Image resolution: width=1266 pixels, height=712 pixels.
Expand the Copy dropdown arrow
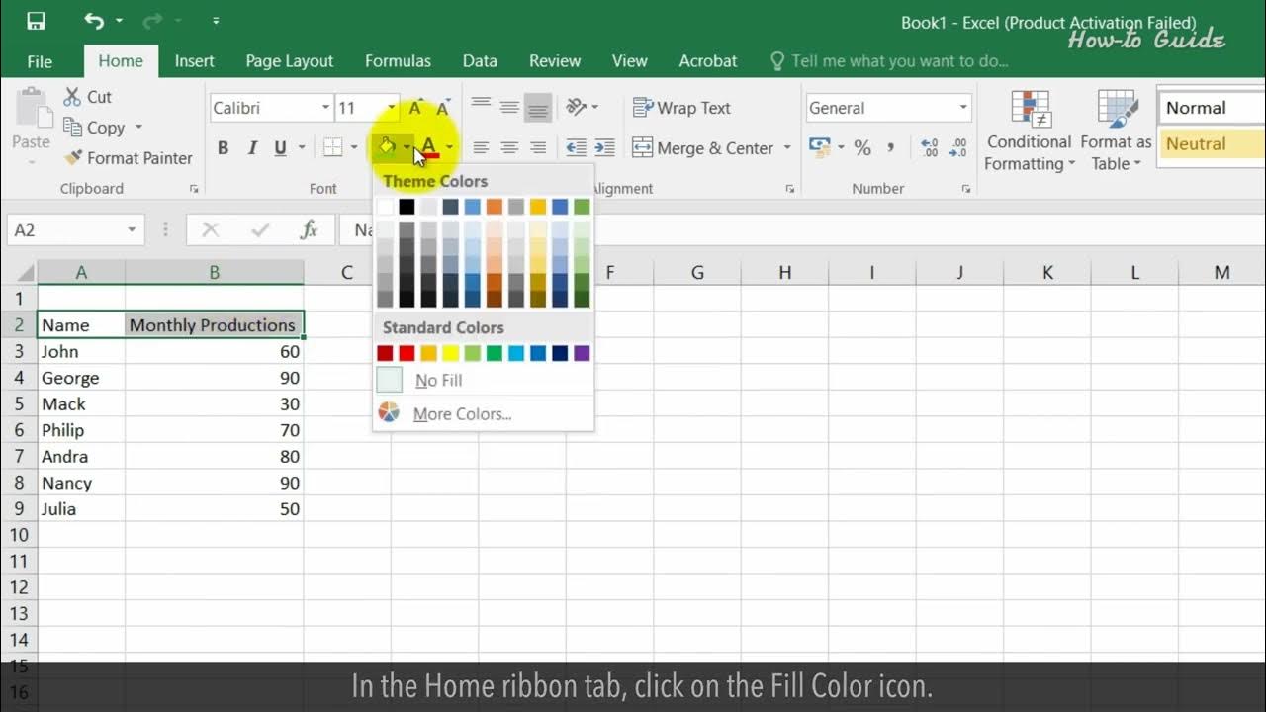[138, 128]
